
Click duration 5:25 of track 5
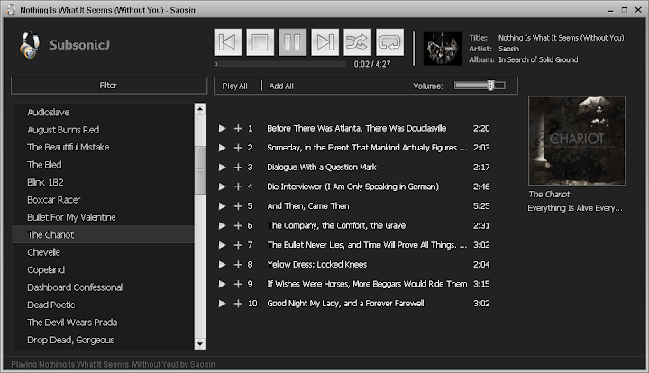(481, 206)
